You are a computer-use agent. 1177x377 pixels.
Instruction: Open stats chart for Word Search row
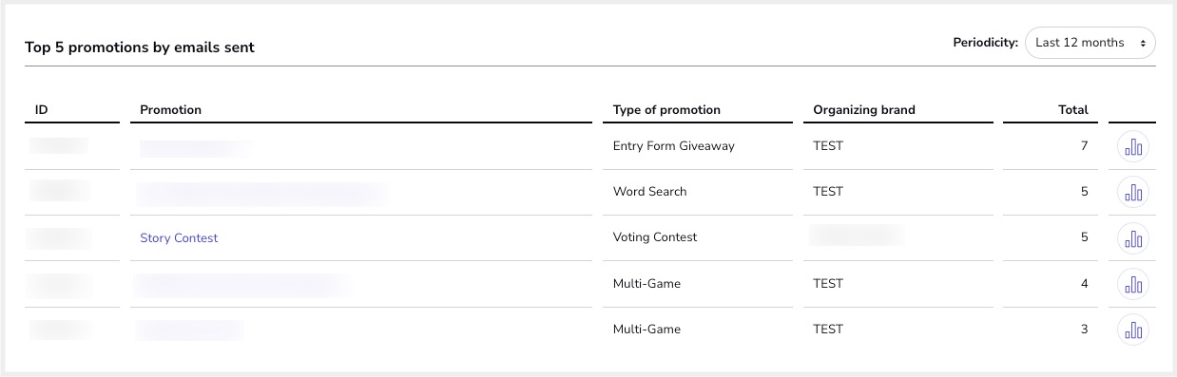(1132, 193)
